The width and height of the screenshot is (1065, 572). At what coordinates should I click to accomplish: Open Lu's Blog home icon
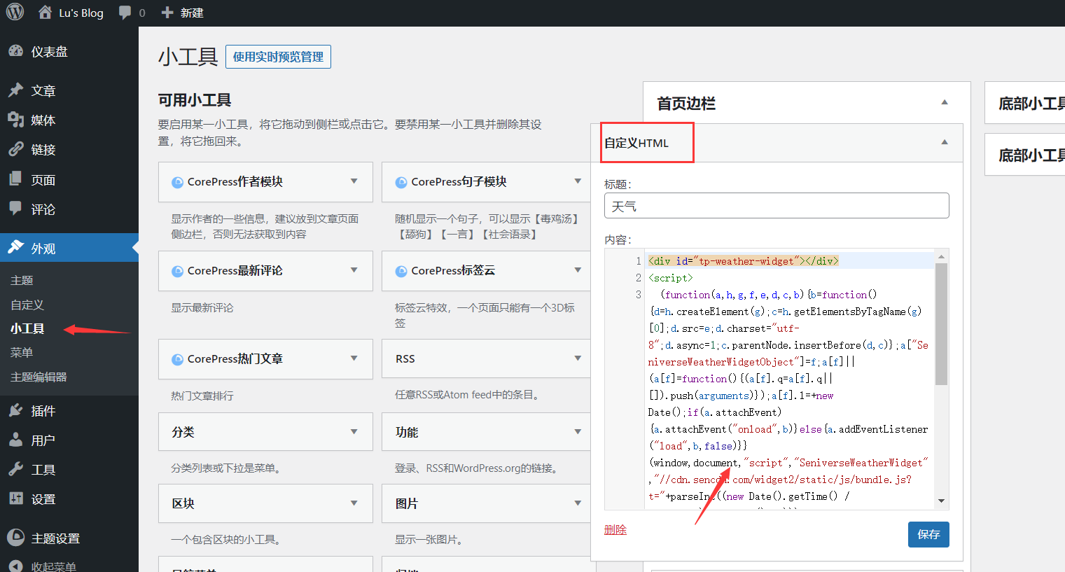45,13
